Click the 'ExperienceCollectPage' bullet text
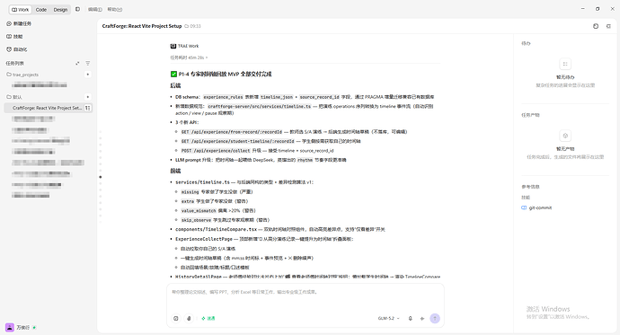 click(x=204, y=239)
